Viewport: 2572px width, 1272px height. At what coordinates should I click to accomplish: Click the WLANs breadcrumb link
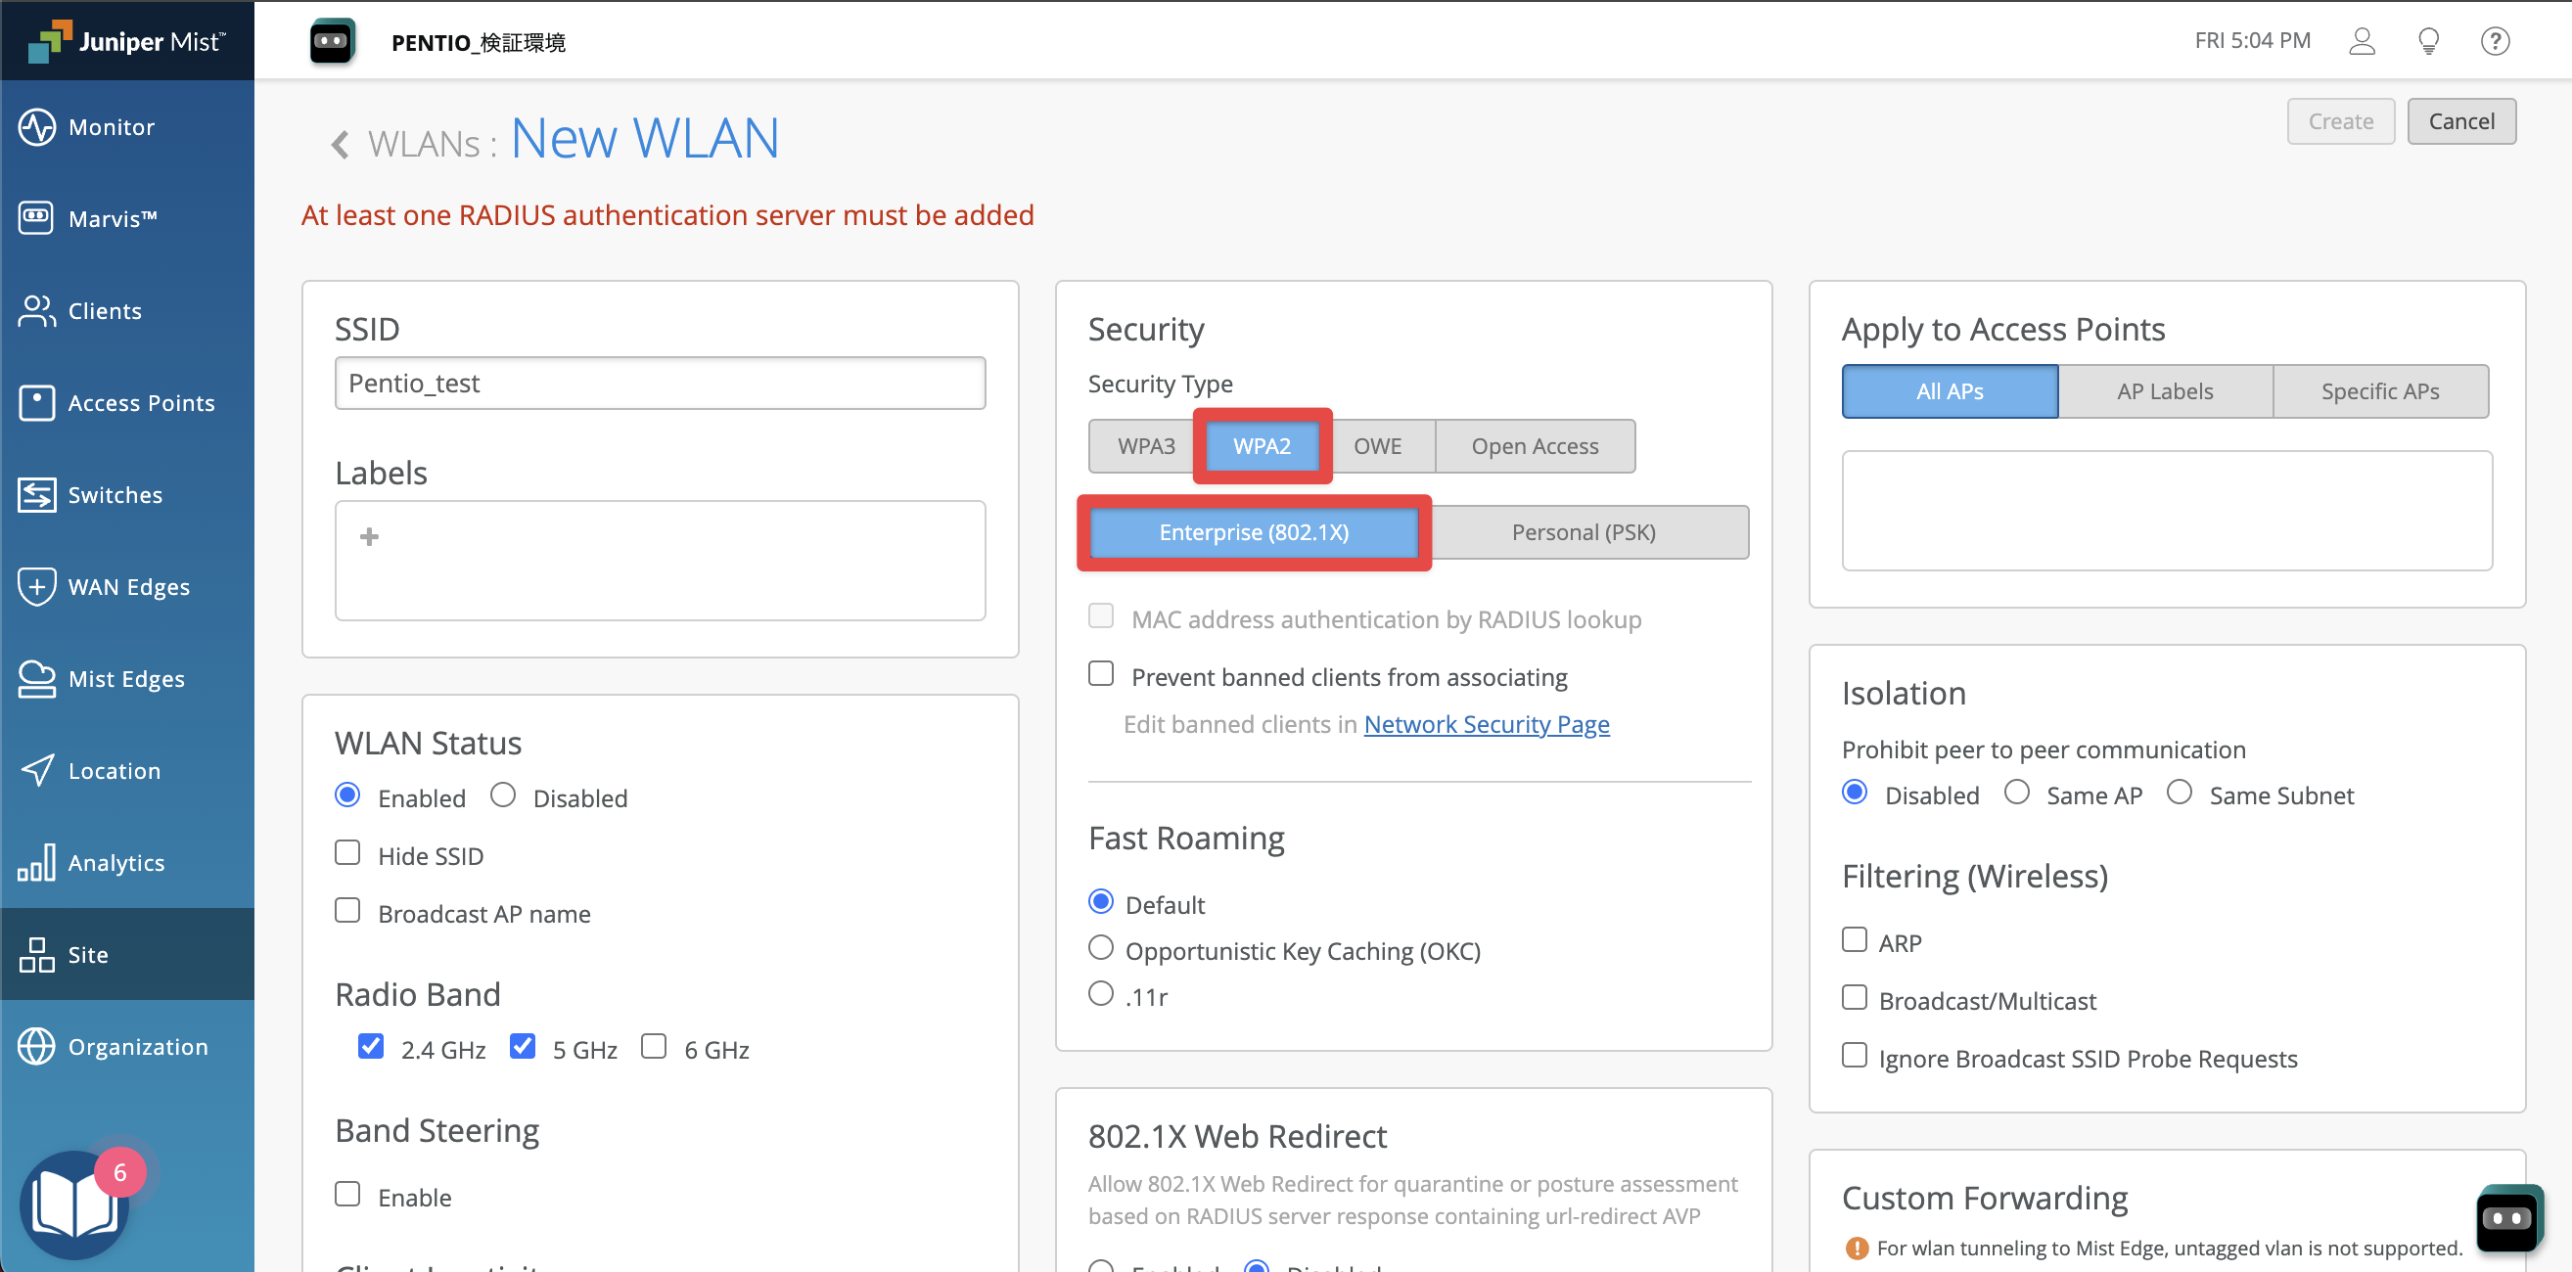coord(424,145)
